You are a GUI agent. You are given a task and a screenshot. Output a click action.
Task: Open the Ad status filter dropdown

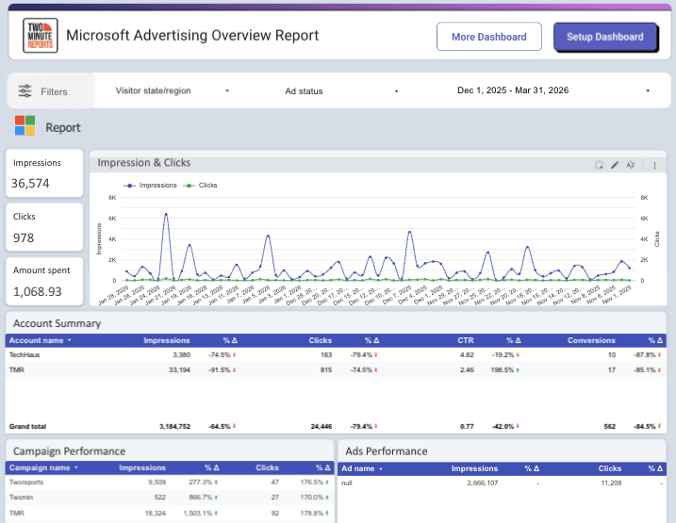point(341,90)
